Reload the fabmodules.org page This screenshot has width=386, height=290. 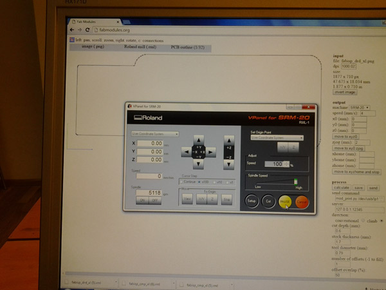pos(87,30)
